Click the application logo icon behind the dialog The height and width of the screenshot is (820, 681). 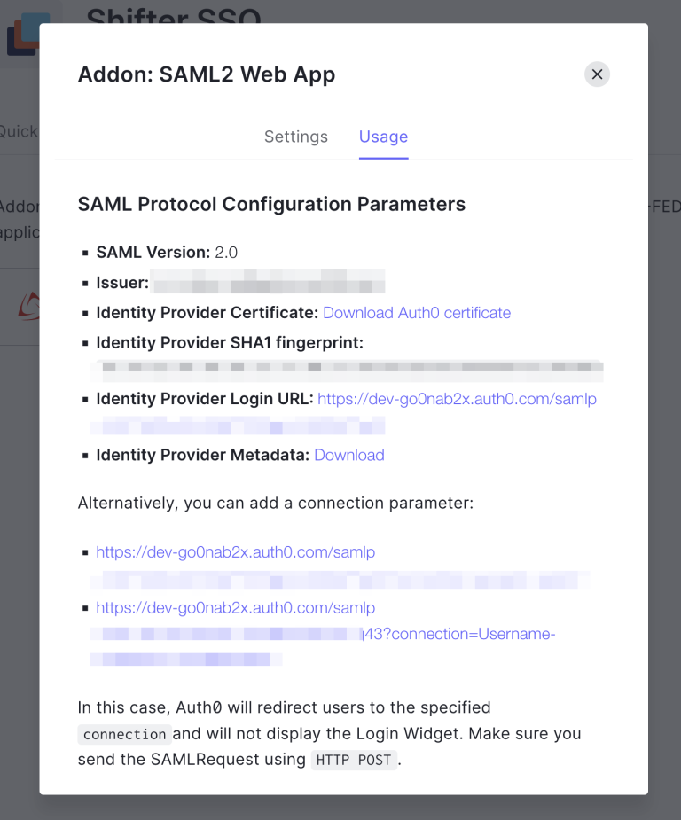point(22,34)
